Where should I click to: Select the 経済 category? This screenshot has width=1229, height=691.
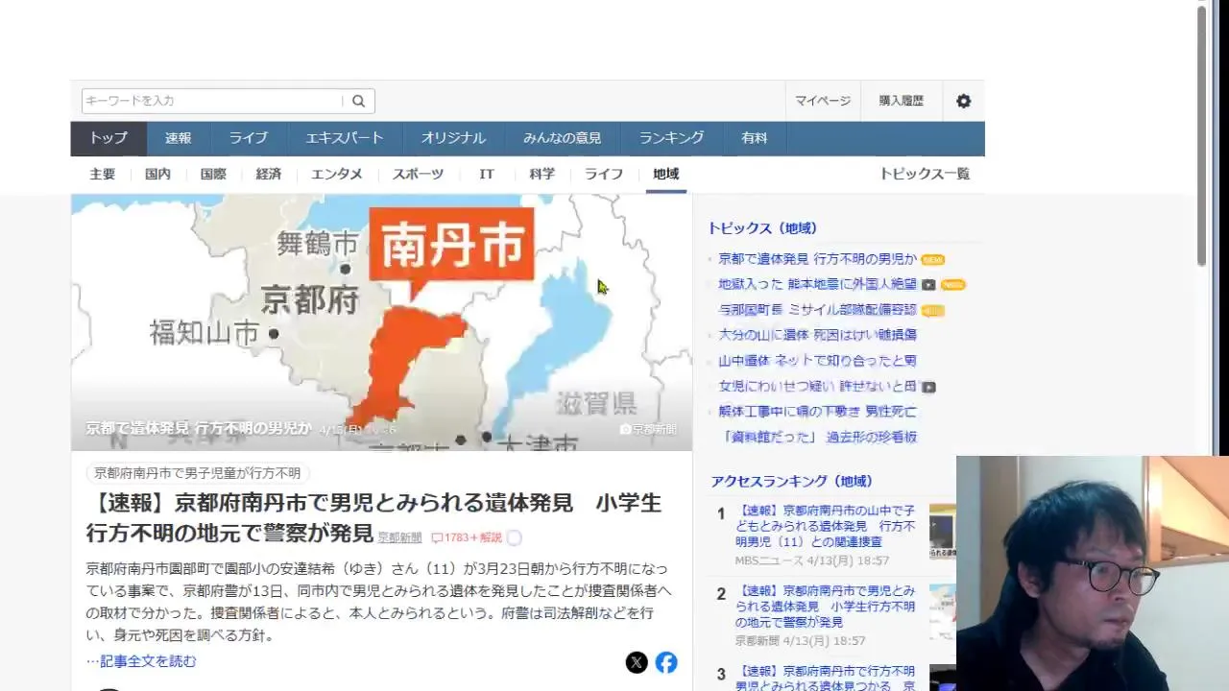point(269,174)
